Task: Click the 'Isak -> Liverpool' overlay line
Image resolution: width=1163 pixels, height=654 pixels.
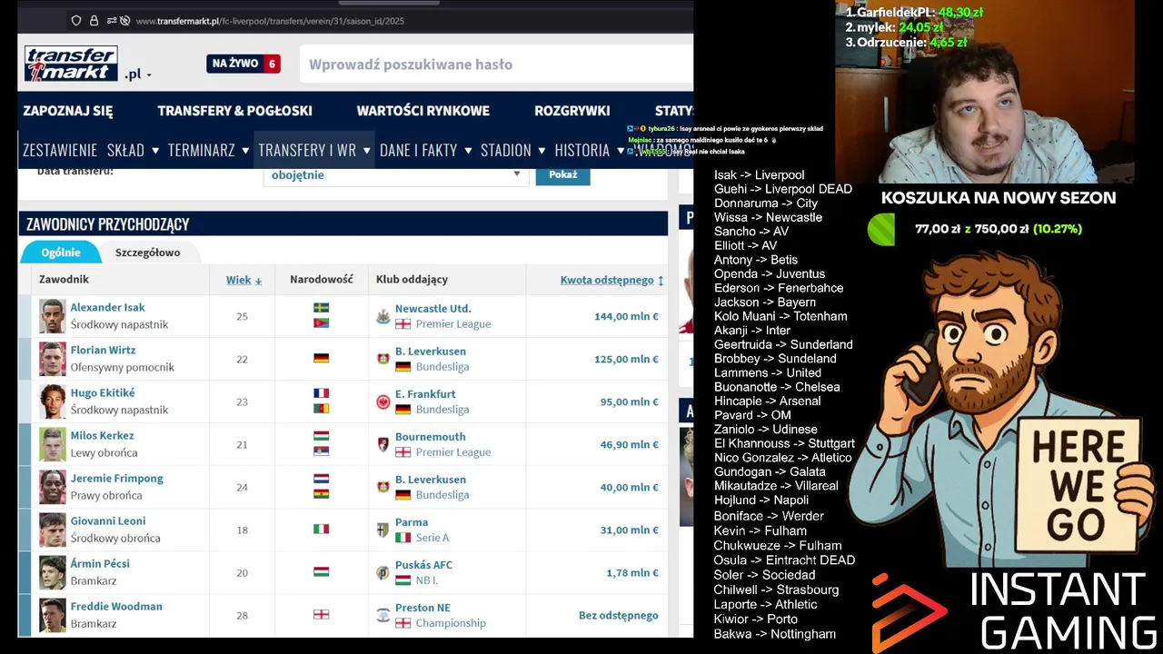Action: (x=759, y=175)
